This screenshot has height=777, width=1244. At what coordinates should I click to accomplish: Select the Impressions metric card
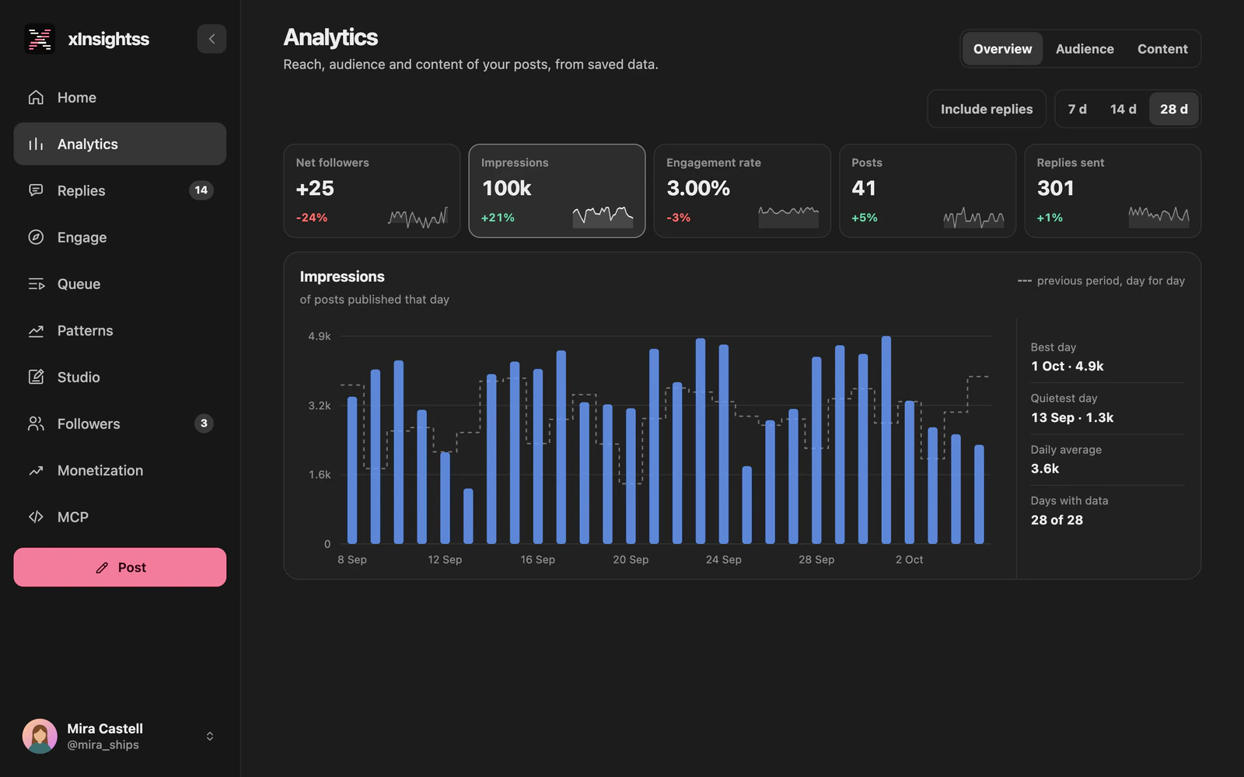(557, 190)
